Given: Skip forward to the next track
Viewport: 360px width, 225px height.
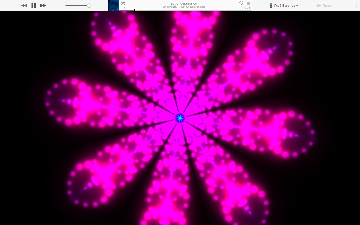Looking at the screenshot, I should click(43, 5).
